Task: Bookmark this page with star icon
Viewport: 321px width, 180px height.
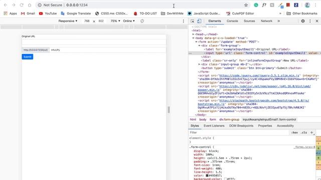Action: (x=246, y=5)
